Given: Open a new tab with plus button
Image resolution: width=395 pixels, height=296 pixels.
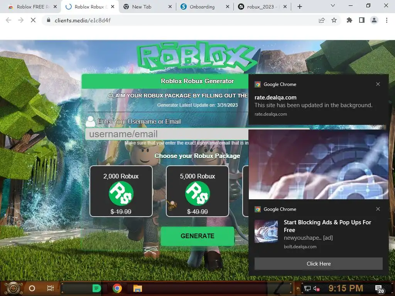Looking at the screenshot, I should point(299,7).
